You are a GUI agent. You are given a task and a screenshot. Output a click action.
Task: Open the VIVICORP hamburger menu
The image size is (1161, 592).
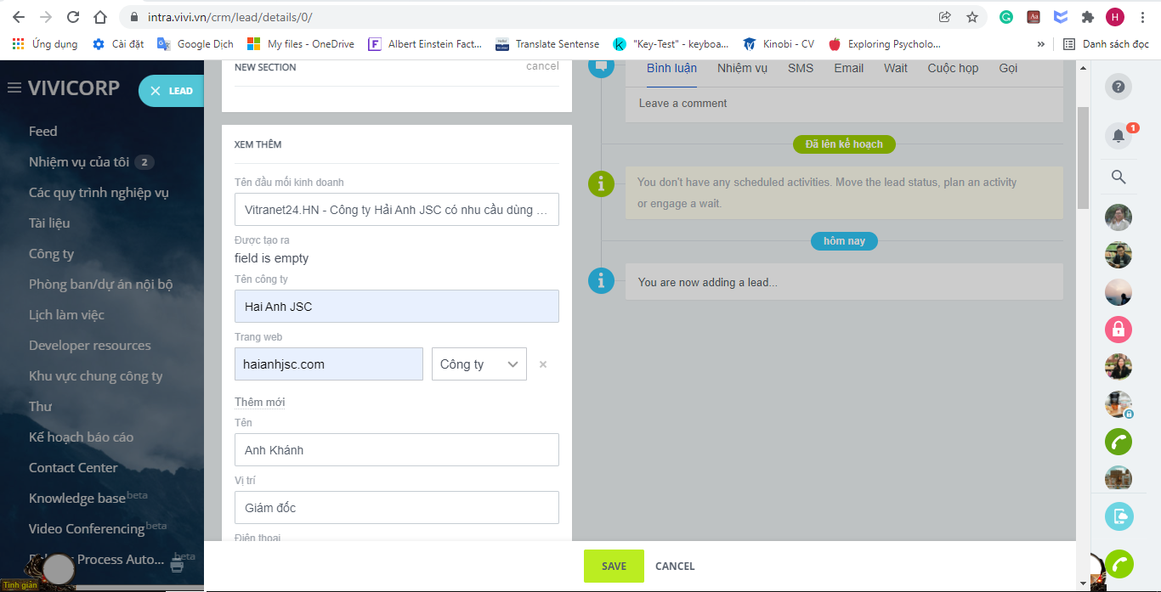pyautogui.click(x=14, y=88)
